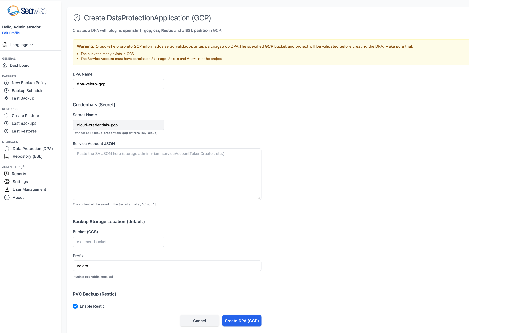
Task: Click the Data Protection shield icon
Action: click(7, 149)
